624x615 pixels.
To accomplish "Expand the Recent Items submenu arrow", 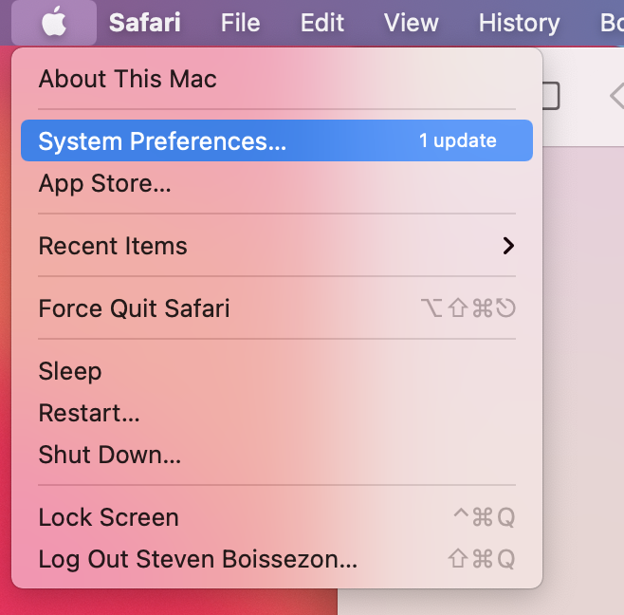I will pyautogui.click(x=508, y=246).
